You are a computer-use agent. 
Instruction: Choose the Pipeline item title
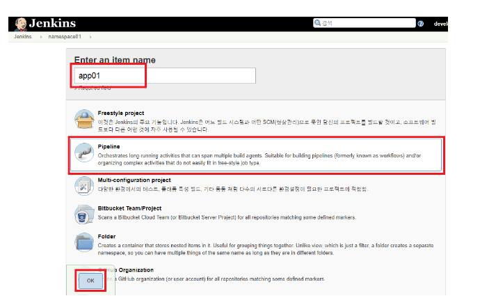pos(109,146)
